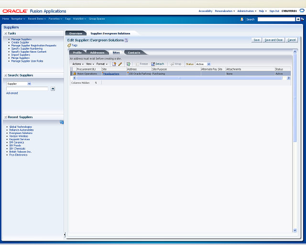Click the Cancel button
Viewport: 306px width, 245px height.
point(291,40)
